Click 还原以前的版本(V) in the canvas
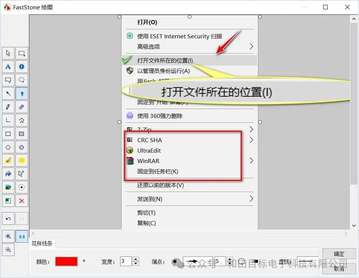 [x=160, y=185]
